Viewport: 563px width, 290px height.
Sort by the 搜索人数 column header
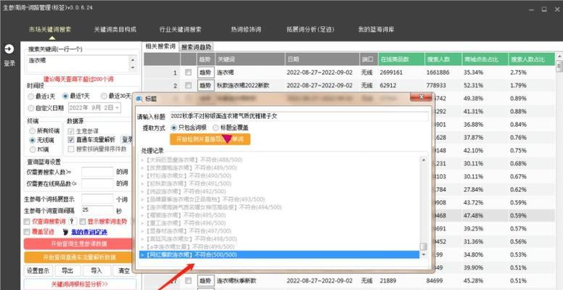click(x=443, y=59)
